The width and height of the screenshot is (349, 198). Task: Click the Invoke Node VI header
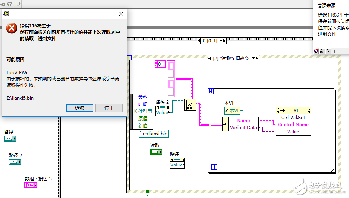tap(293, 110)
